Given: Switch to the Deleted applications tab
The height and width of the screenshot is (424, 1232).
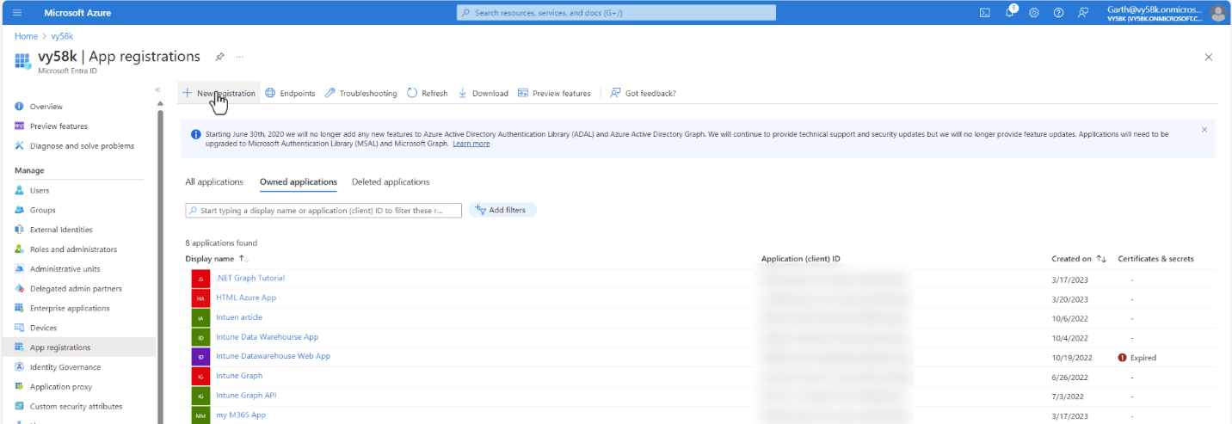Looking at the screenshot, I should pyautogui.click(x=391, y=182).
